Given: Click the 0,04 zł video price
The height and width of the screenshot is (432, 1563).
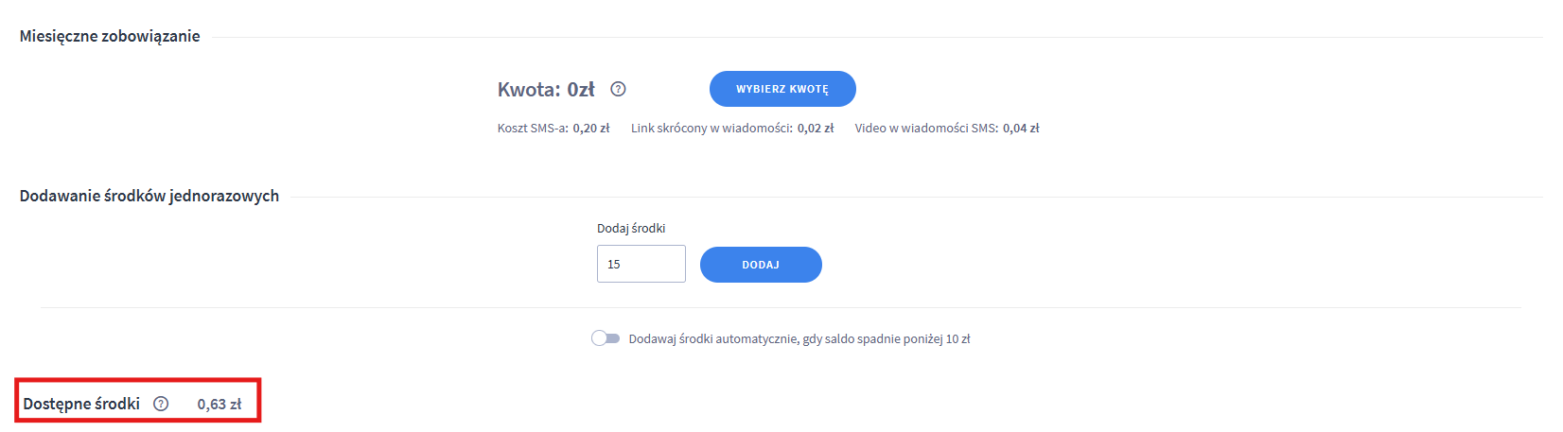Looking at the screenshot, I should pos(1021,129).
